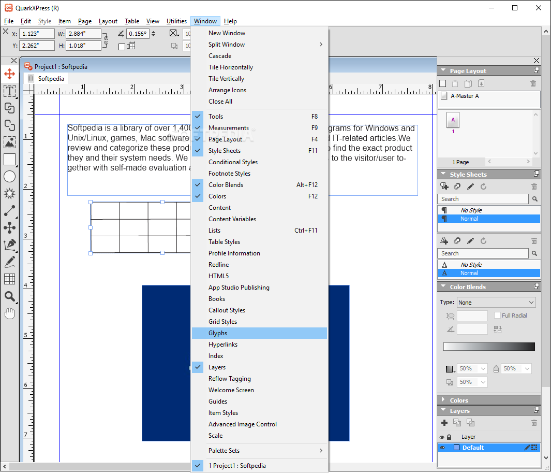Select No Style character style sheet
Screen dimensions: 551x473
(x=489, y=265)
